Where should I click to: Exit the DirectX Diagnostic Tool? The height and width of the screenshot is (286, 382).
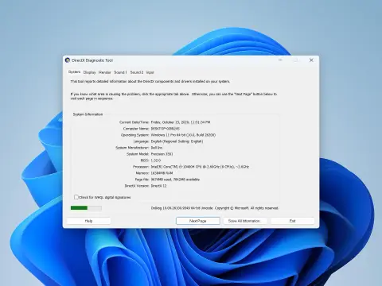click(292, 221)
